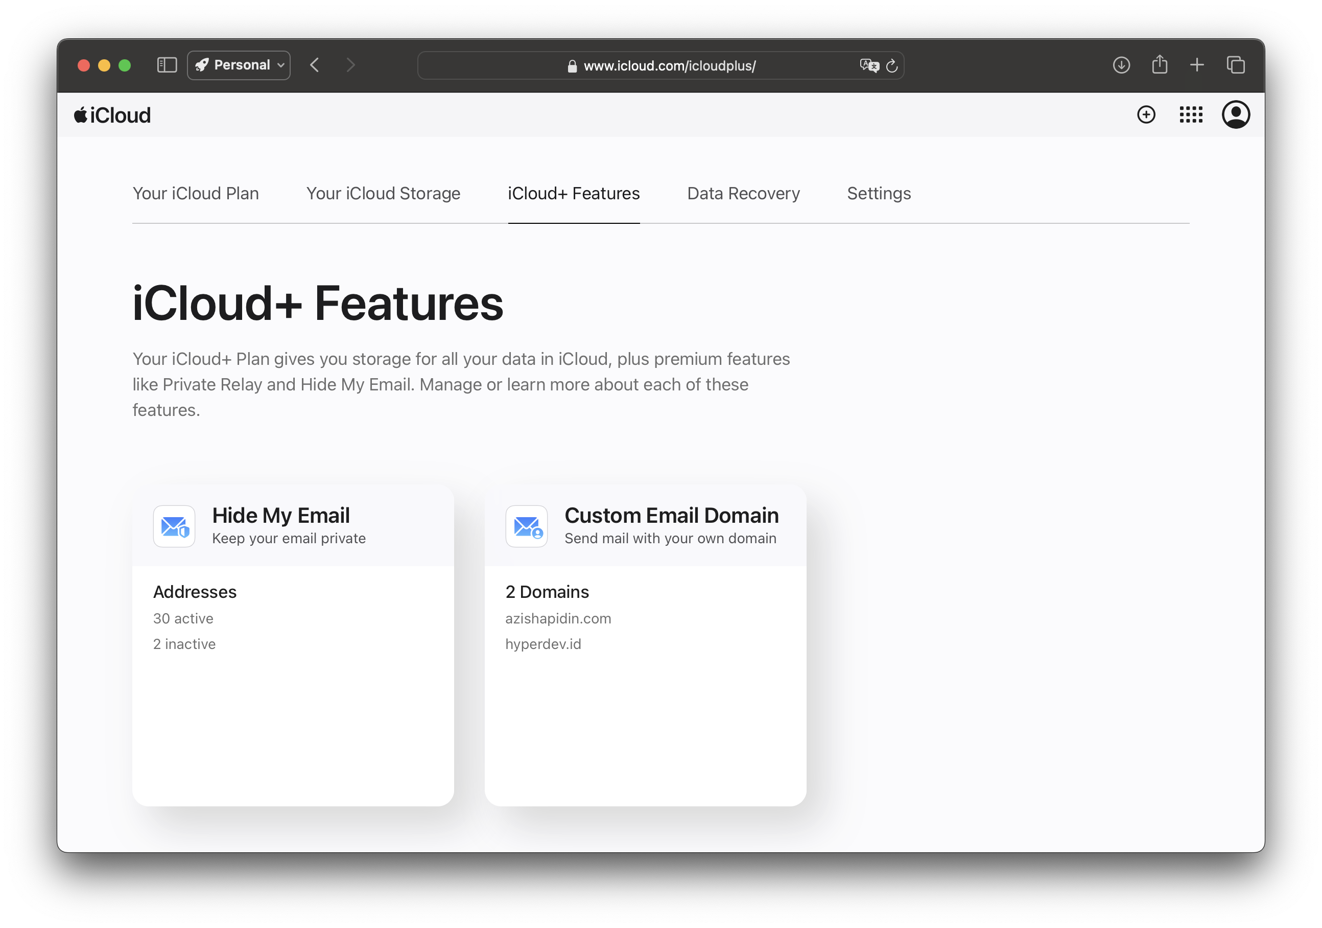Image resolution: width=1322 pixels, height=928 pixels.
Task: Show Safari downloads
Action: click(1121, 65)
